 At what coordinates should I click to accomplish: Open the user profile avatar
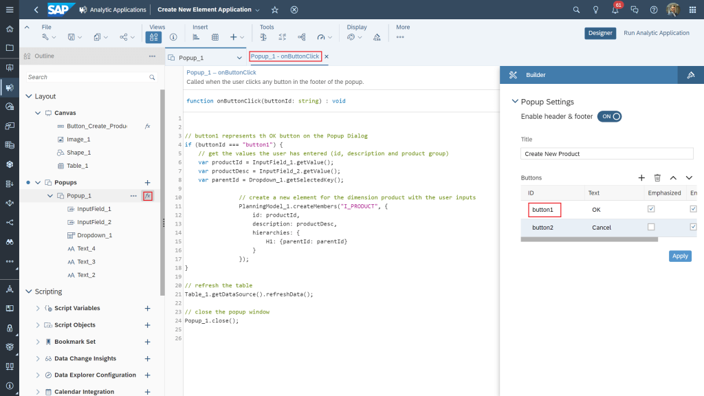pyautogui.click(x=672, y=10)
